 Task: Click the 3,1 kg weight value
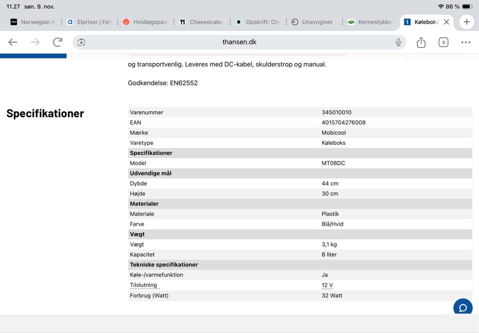pos(329,244)
